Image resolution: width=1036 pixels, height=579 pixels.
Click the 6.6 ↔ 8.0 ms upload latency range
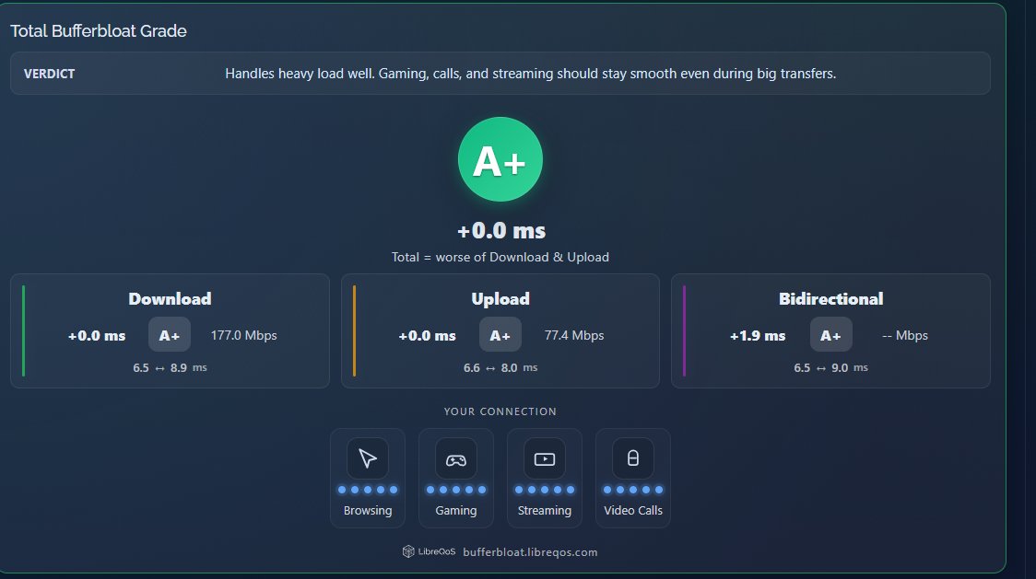pos(500,366)
